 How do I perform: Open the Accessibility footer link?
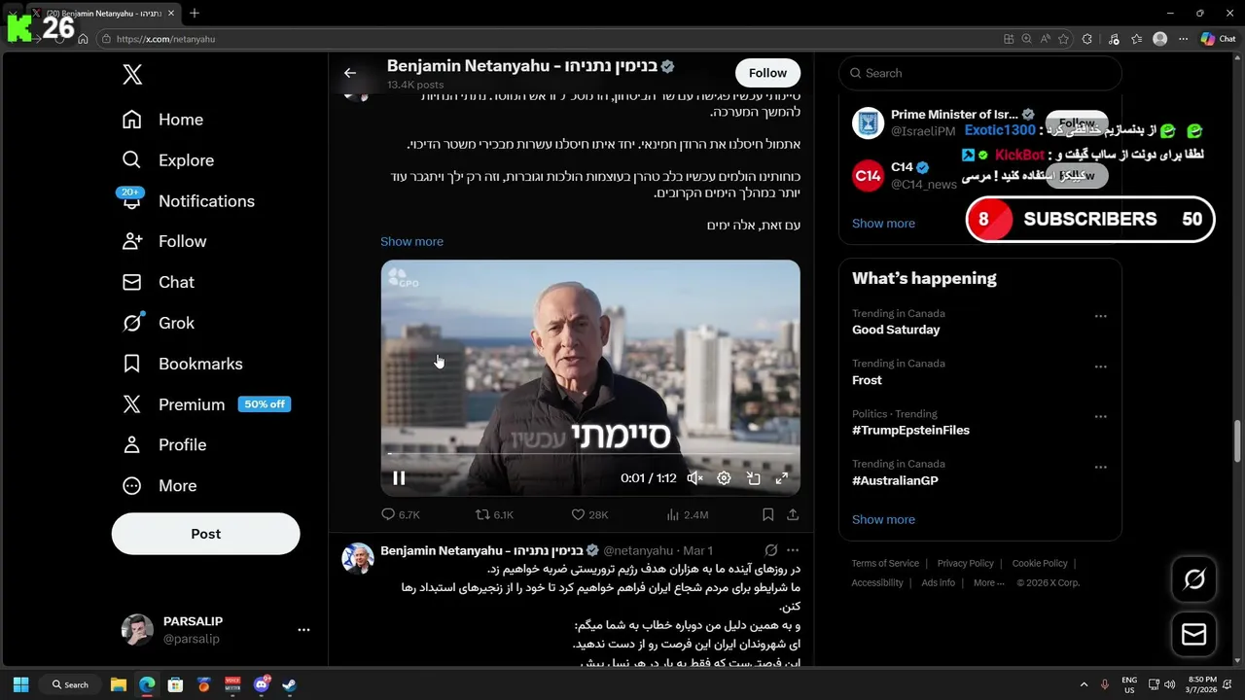click(x=877, y=582)
